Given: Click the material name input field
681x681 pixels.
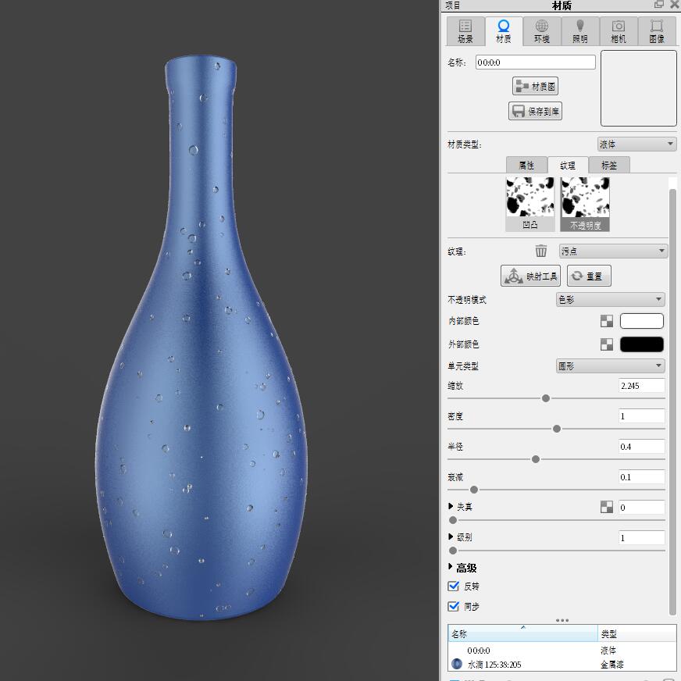Looking at the screenshot, I should [535, 62].
